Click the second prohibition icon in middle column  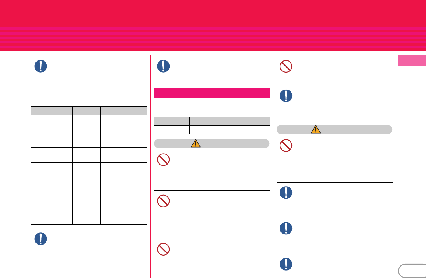tap(163, 201)
